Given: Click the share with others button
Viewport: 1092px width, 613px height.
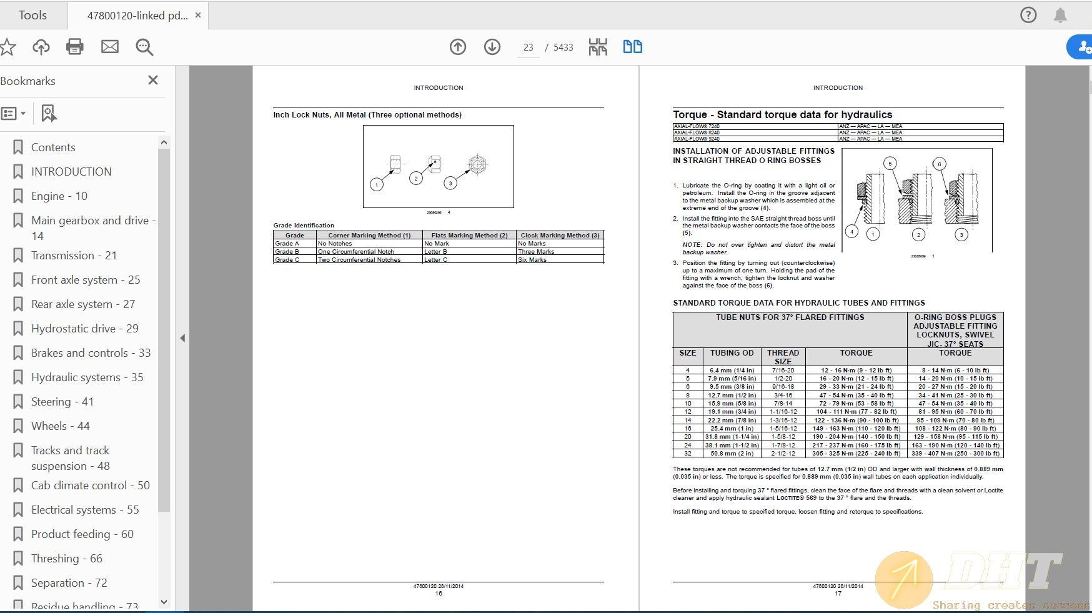Looking at the screenshot, I should tap(1081, 47).
